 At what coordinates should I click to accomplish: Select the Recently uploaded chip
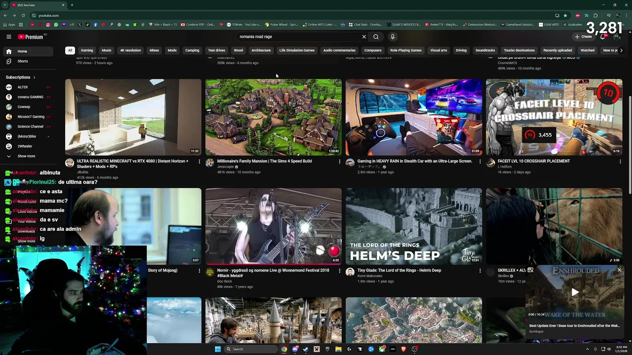(x=557, y=50)
